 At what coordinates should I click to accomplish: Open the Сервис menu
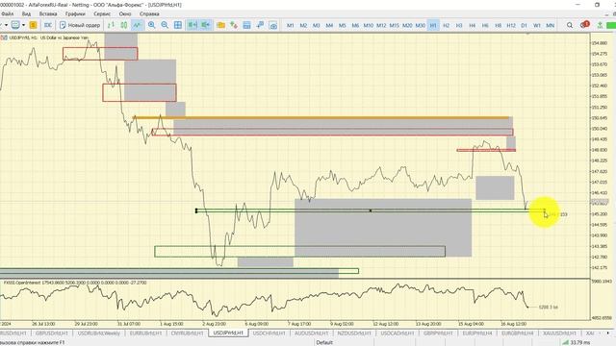(x=102, y=13)
